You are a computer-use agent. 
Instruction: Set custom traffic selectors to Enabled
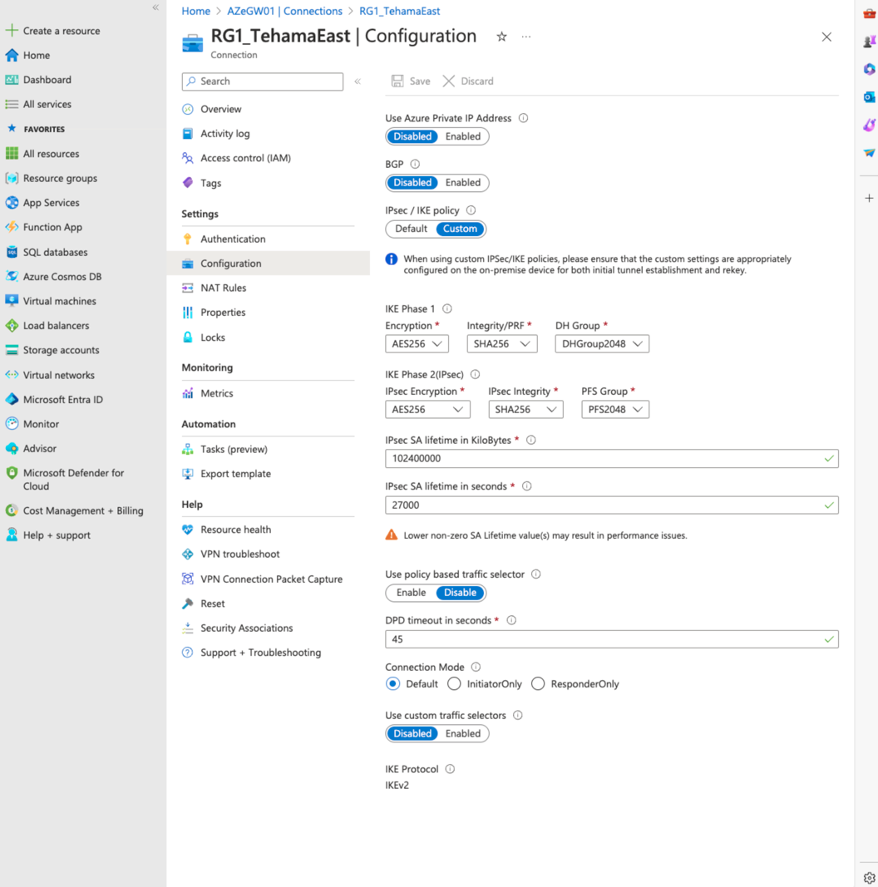click(463, 733)
